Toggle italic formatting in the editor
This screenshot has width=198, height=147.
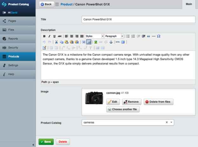point(49,36)
